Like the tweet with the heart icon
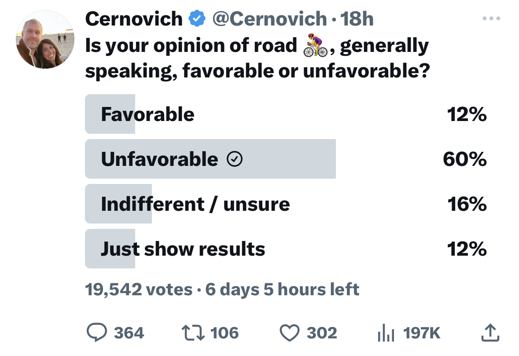The width and height of the screenshot is (519, 356). (x=290, y=333)
